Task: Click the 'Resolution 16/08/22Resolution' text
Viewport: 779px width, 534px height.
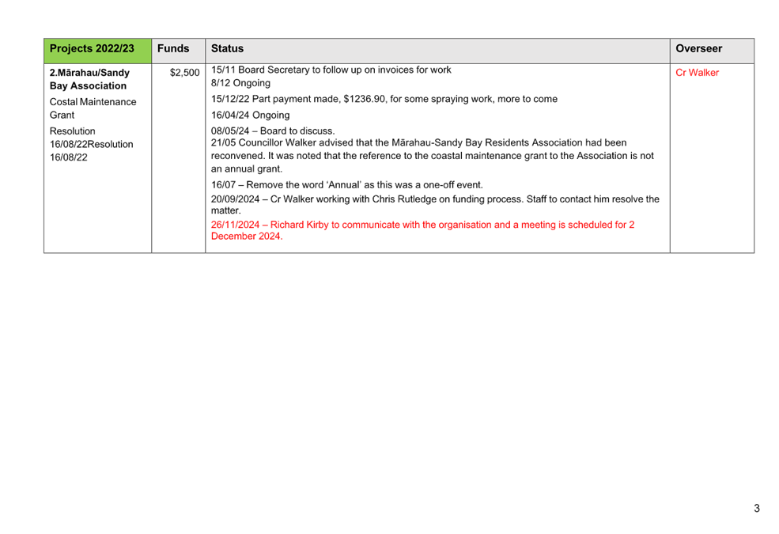Action: pyautogui.click(x=92, y=138)
